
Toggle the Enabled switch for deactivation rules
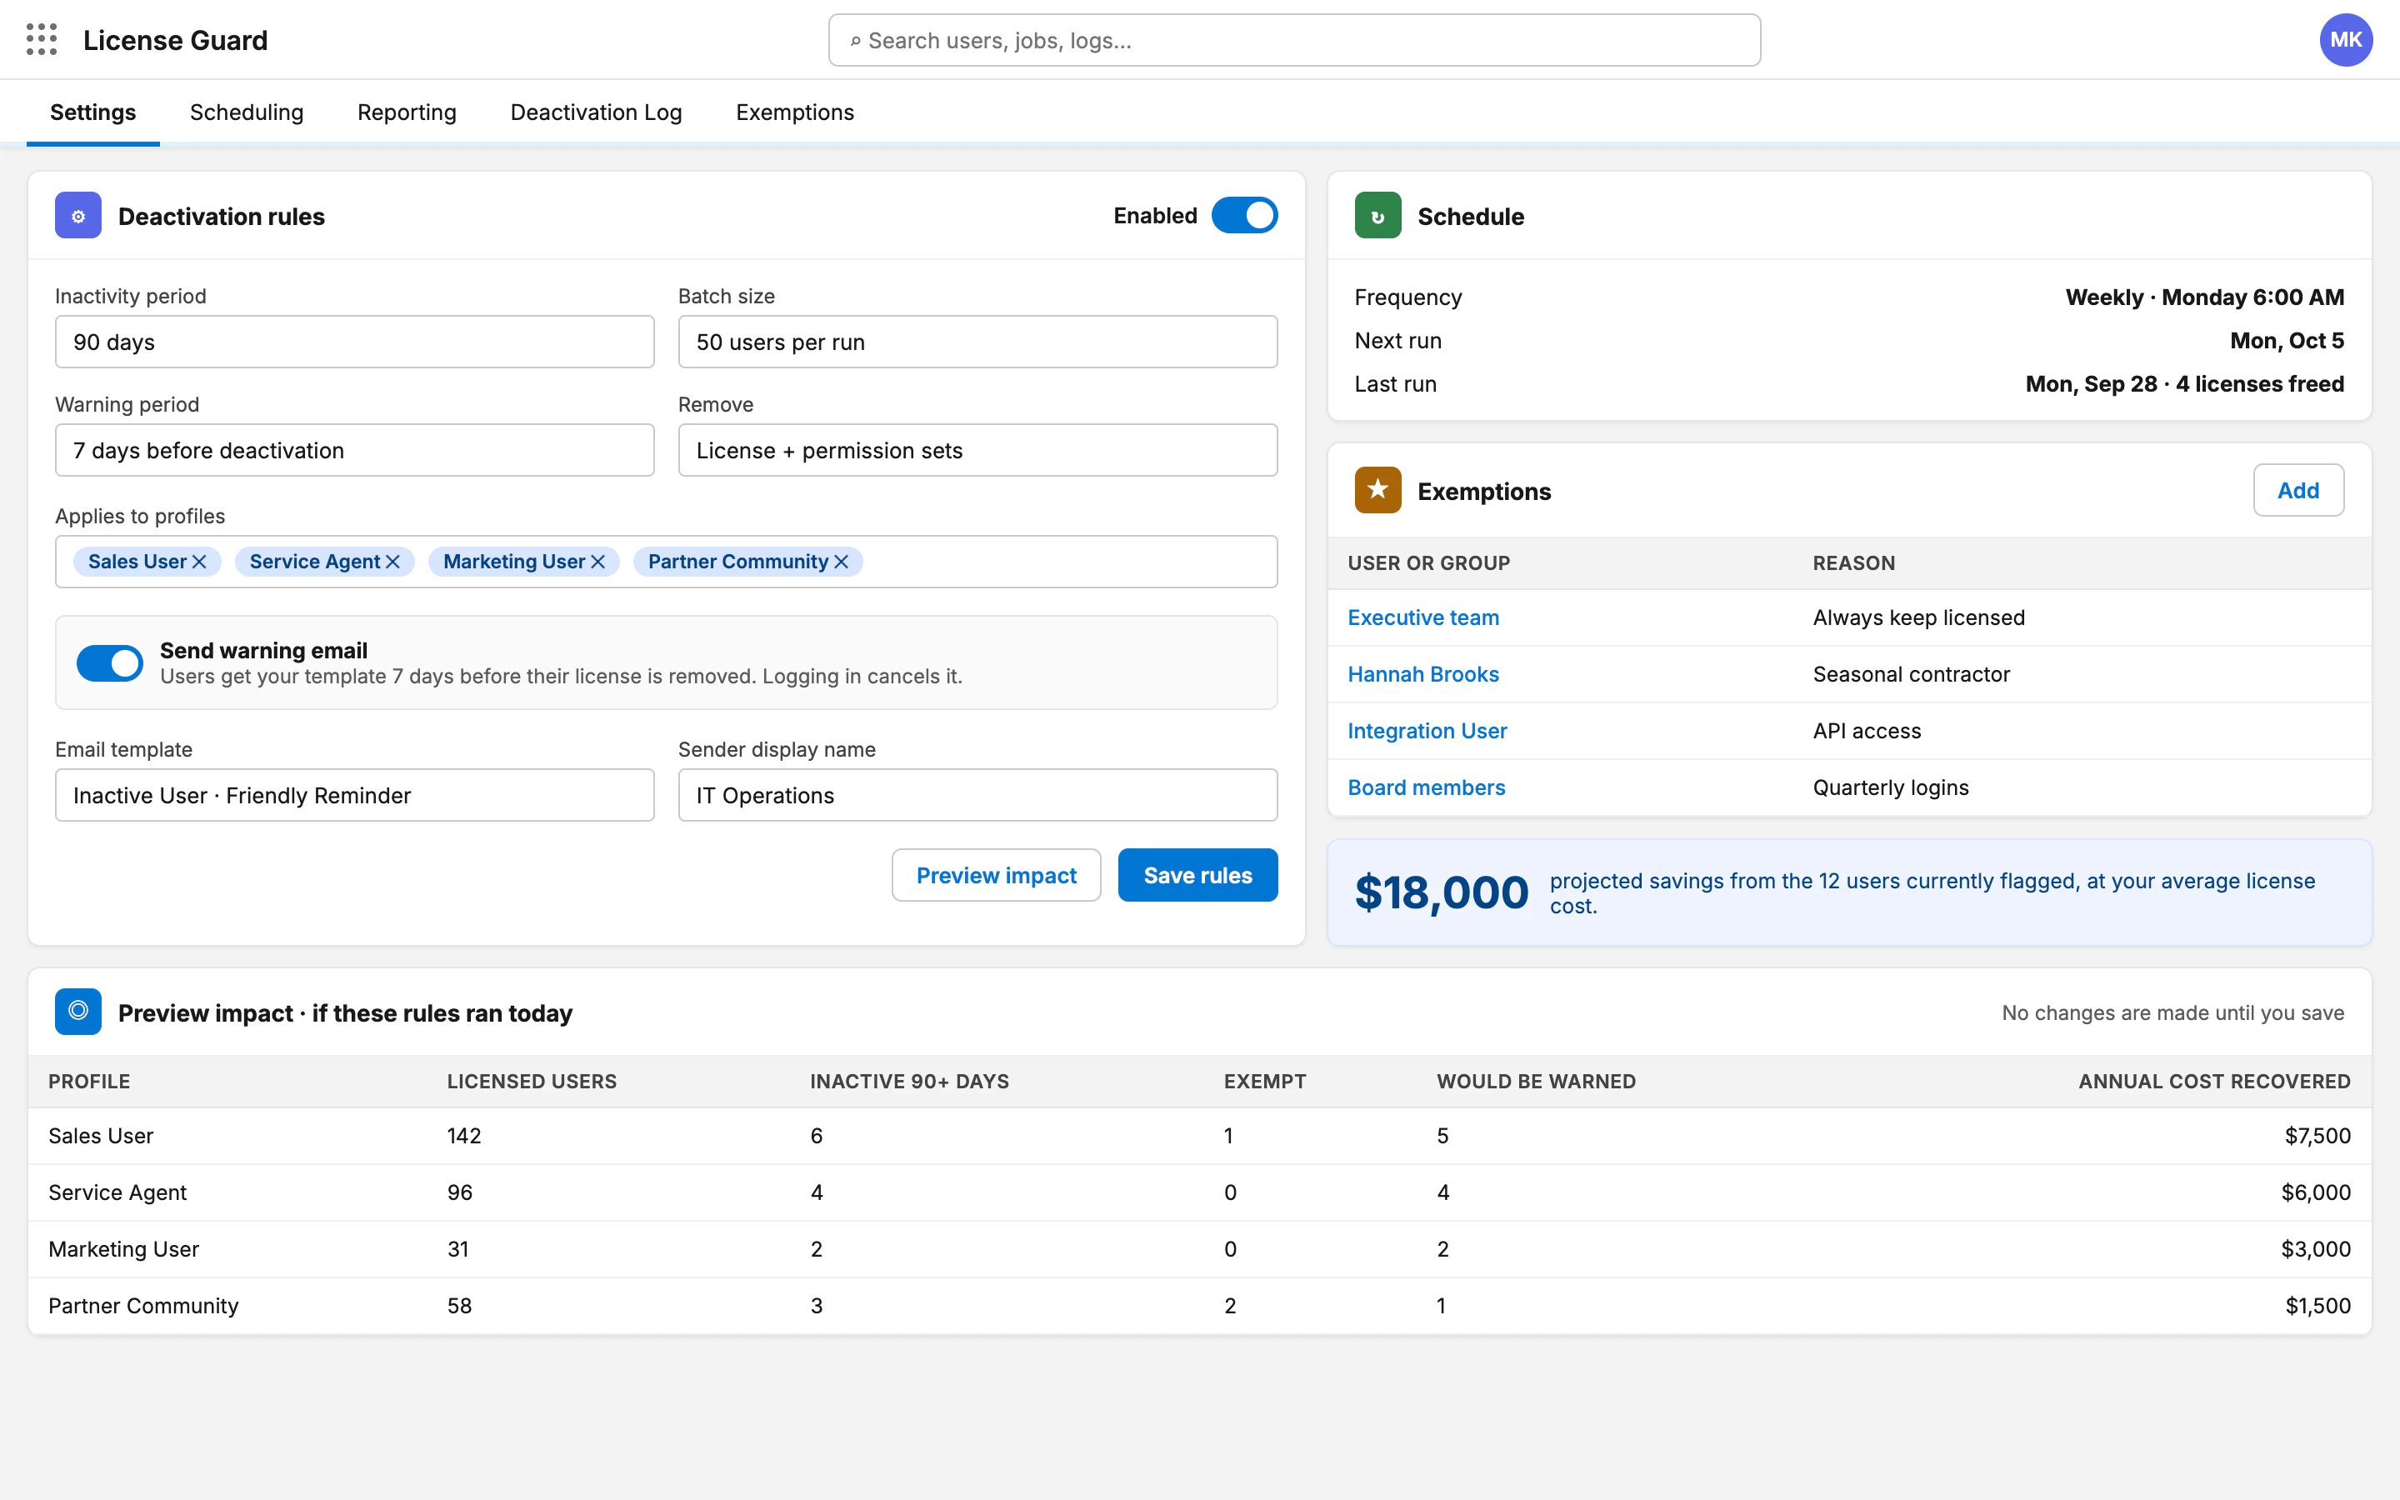(x=1243, y=215)
